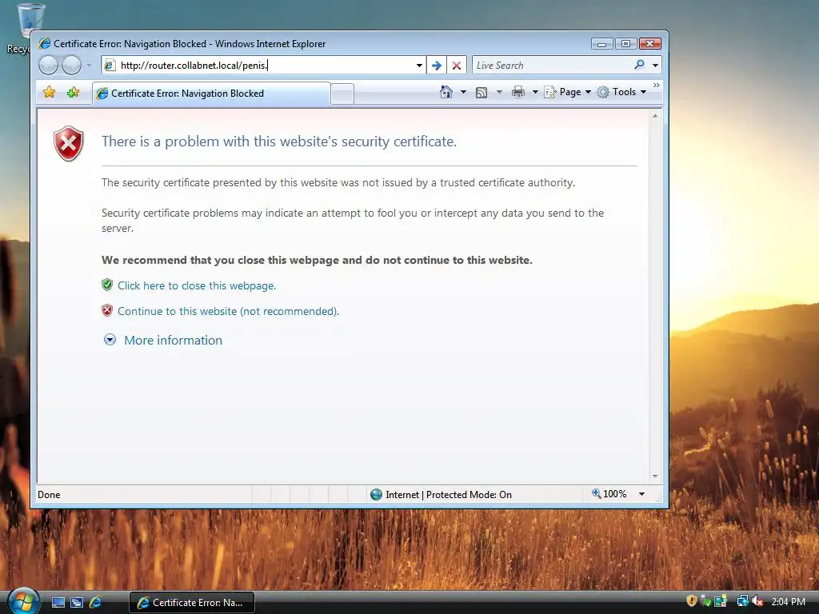Click green shield beside close link
The height and width of the screenshot is (614, 819).
point(107,285)
